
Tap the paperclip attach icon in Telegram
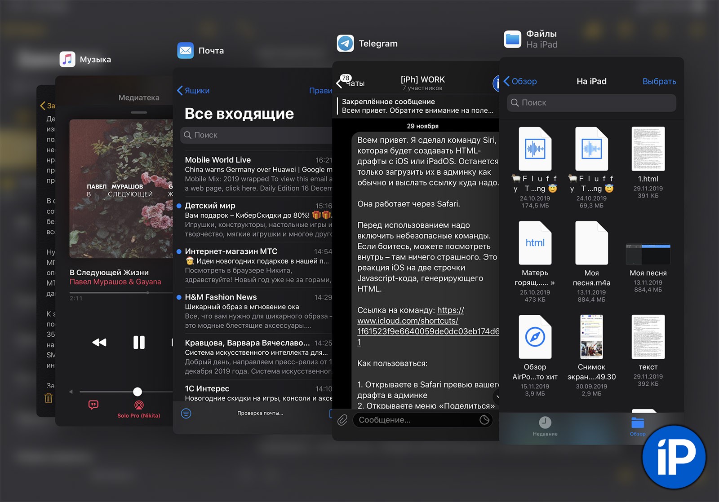pyautogui.click(x=342, y=420)
